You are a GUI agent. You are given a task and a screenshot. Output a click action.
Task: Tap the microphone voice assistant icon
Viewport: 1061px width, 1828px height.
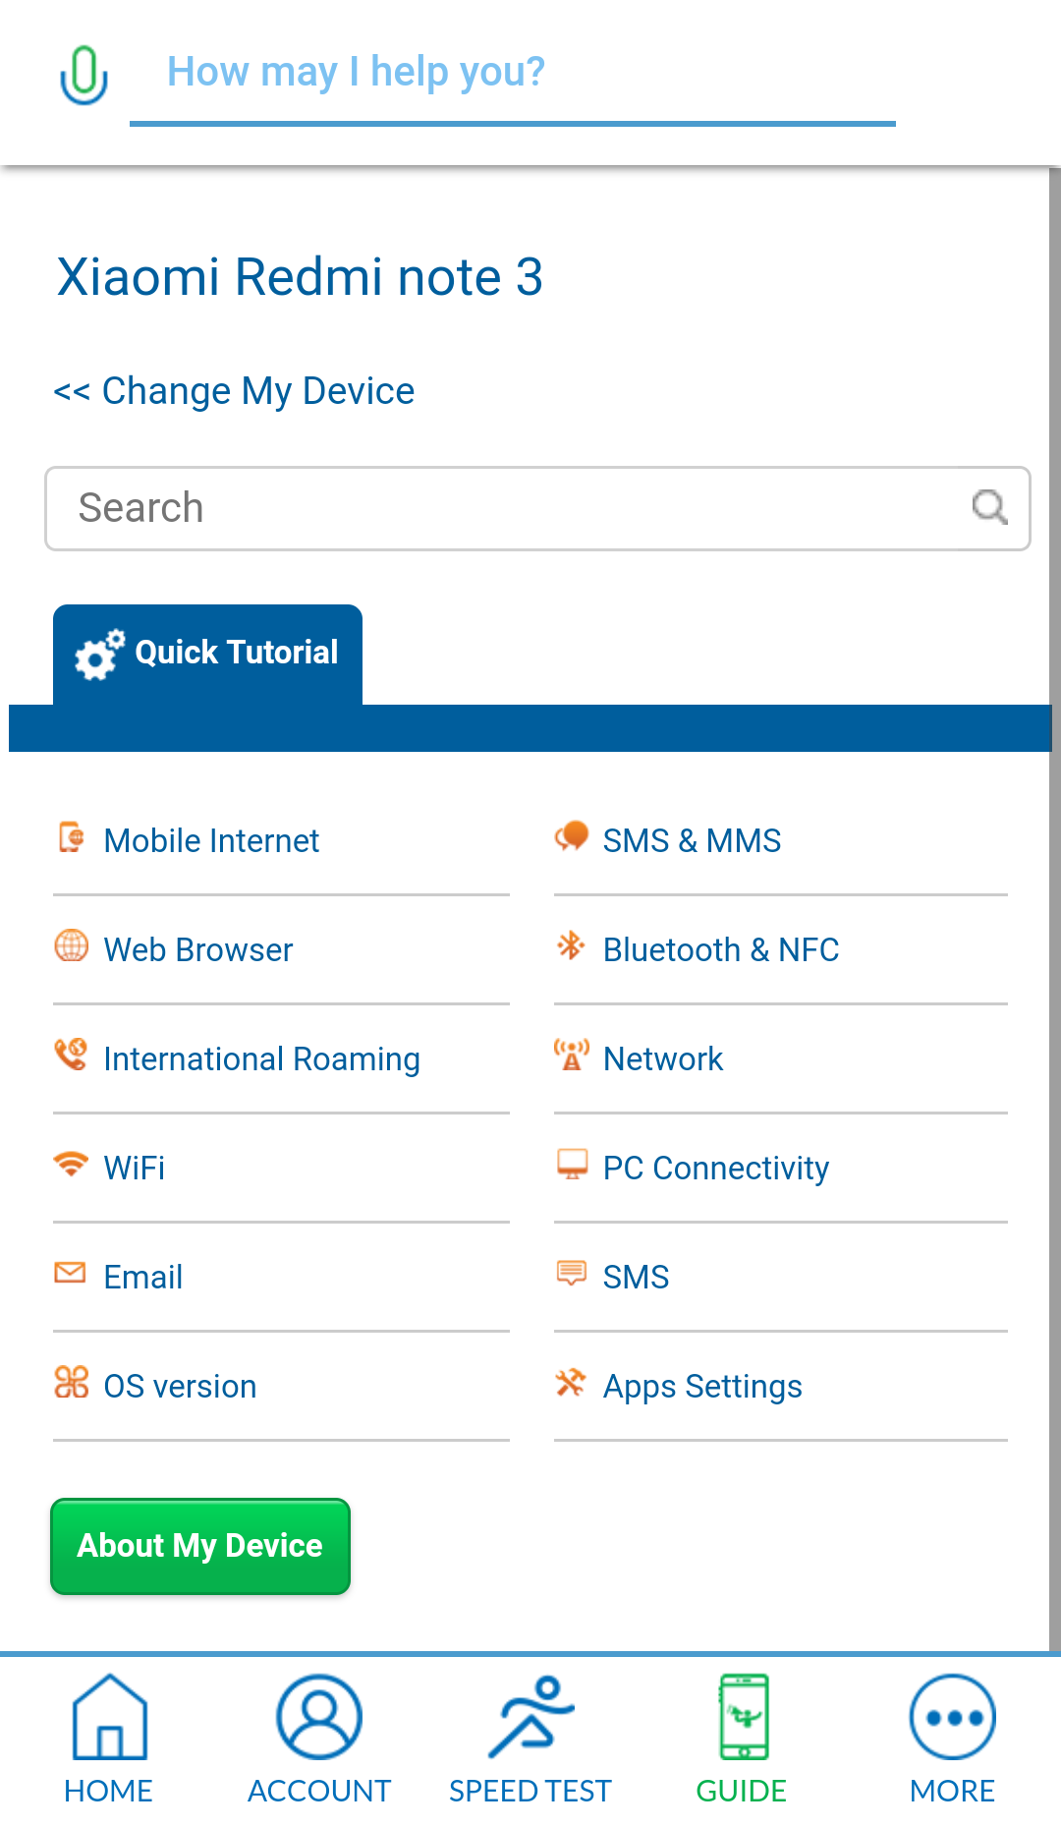84,75
